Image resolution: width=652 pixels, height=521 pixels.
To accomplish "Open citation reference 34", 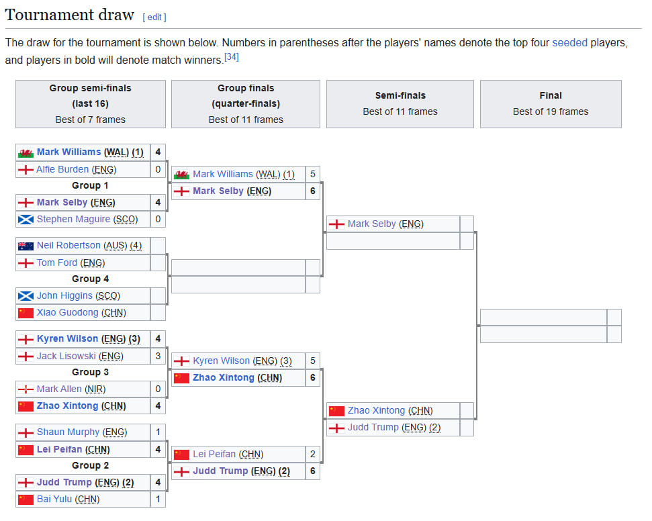I will pos(232,58).
